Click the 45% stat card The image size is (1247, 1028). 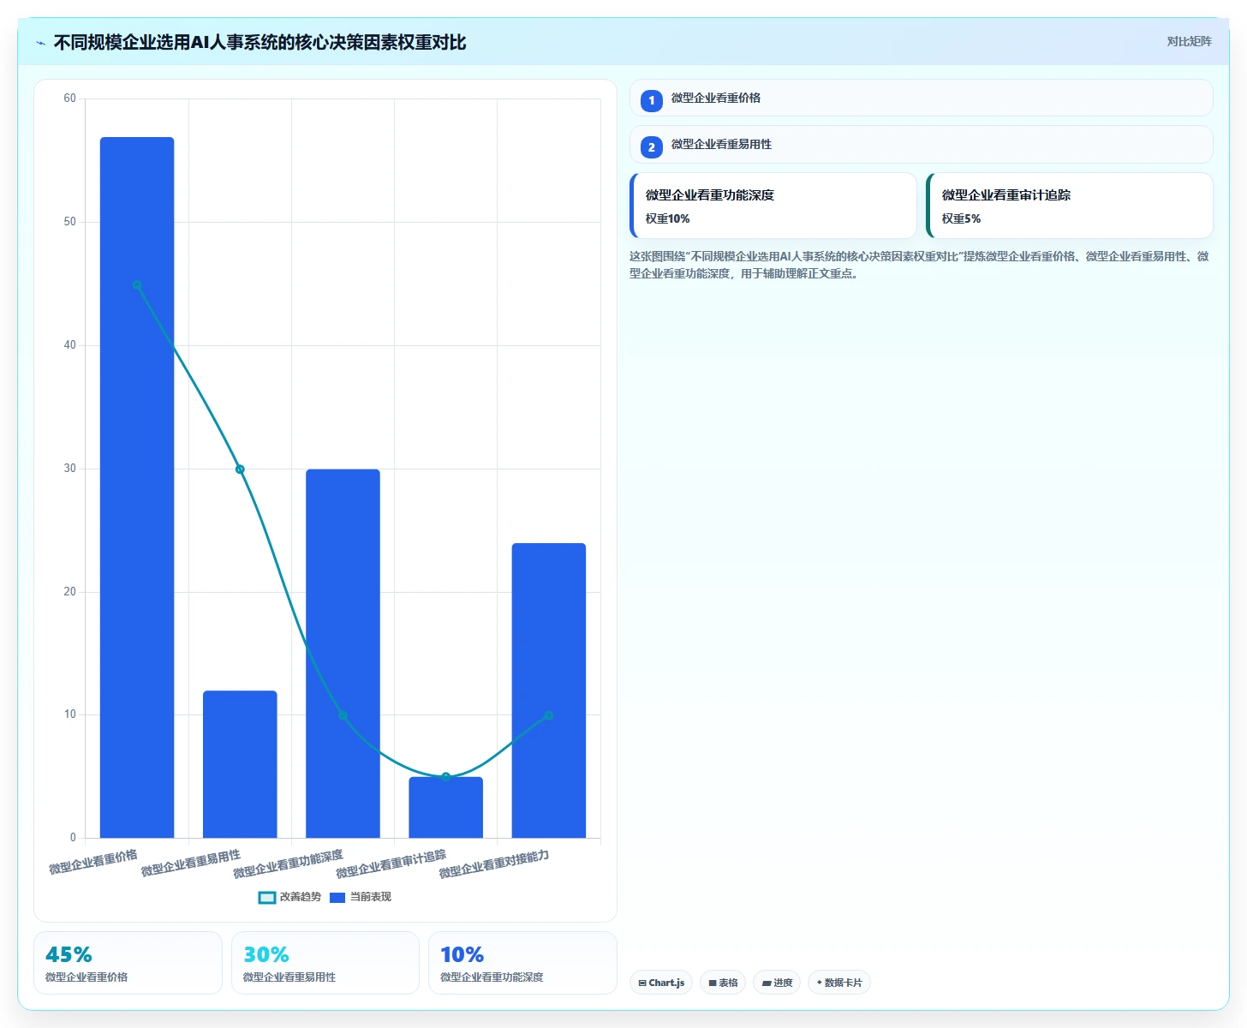[128, 963]
